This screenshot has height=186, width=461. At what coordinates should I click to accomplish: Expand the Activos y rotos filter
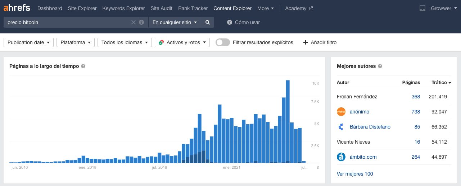point(182,42)
